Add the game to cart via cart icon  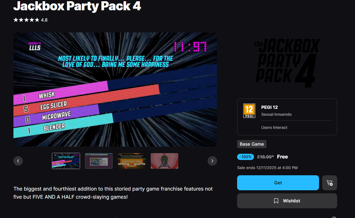(x=329, y=183)
